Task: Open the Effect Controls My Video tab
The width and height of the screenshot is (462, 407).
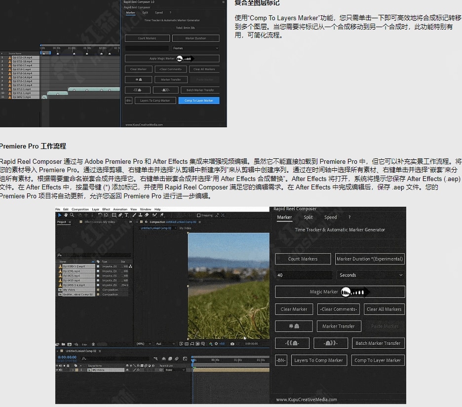Action: tap(100, 222)
